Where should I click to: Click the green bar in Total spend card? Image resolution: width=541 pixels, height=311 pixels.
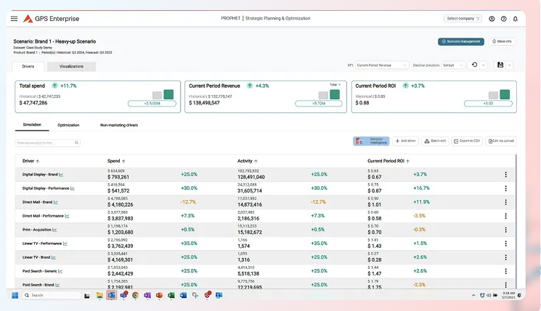click(x=168, y=94)
